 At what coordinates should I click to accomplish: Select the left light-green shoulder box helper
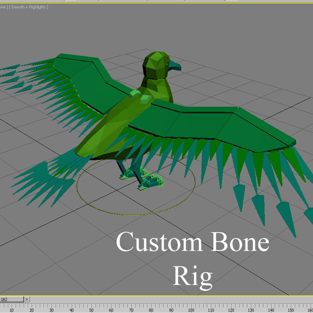134,94
